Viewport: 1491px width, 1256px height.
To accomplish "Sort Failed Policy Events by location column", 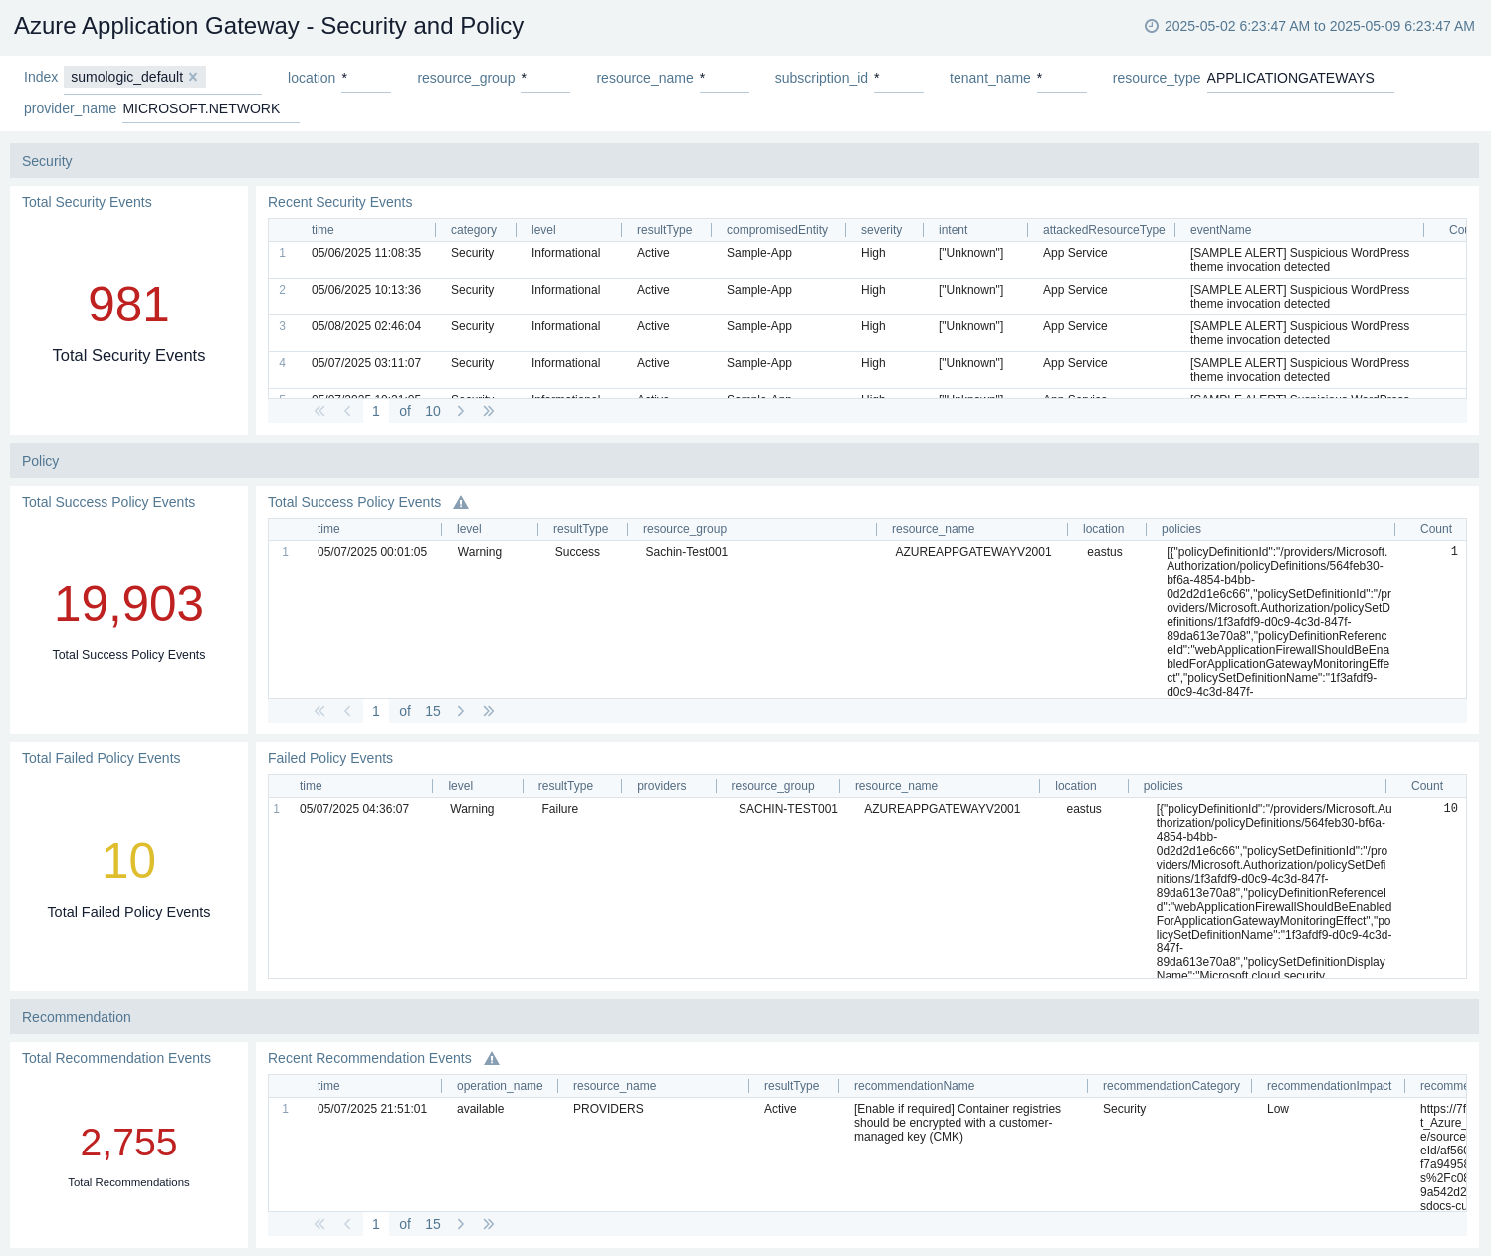I will click(x=1076, y=786).
